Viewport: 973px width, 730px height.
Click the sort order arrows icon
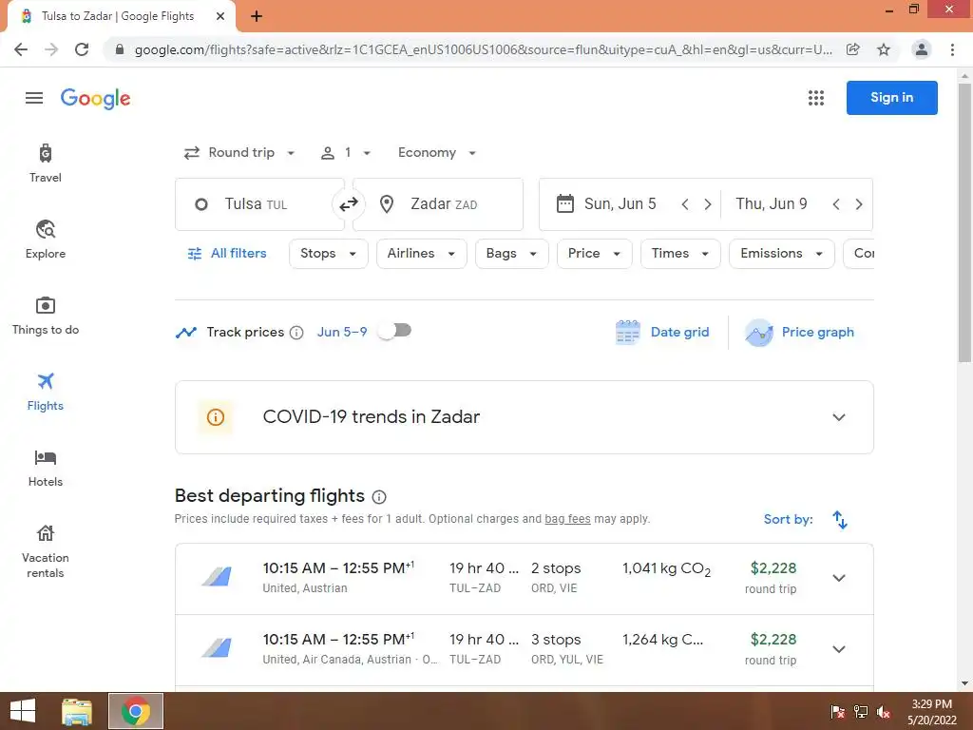(x=840, y=520)
